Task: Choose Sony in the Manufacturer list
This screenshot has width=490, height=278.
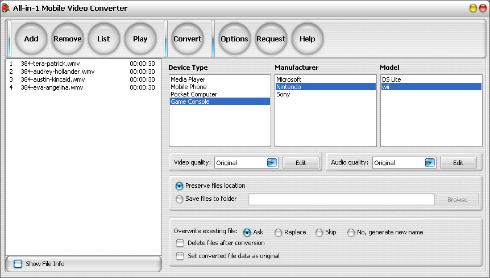Action: tap(283, 95)
